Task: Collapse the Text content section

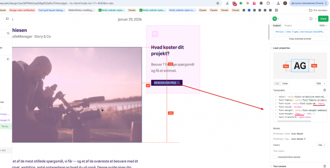Action: 272,166
